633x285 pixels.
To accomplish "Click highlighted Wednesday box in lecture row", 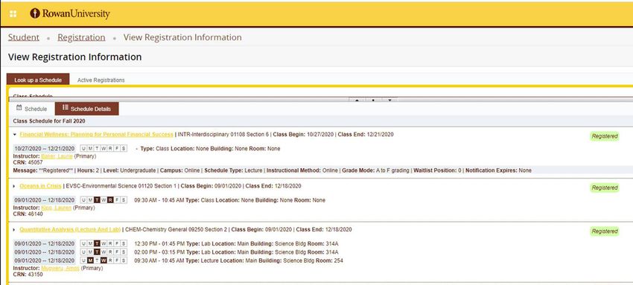I will point(104,260).
